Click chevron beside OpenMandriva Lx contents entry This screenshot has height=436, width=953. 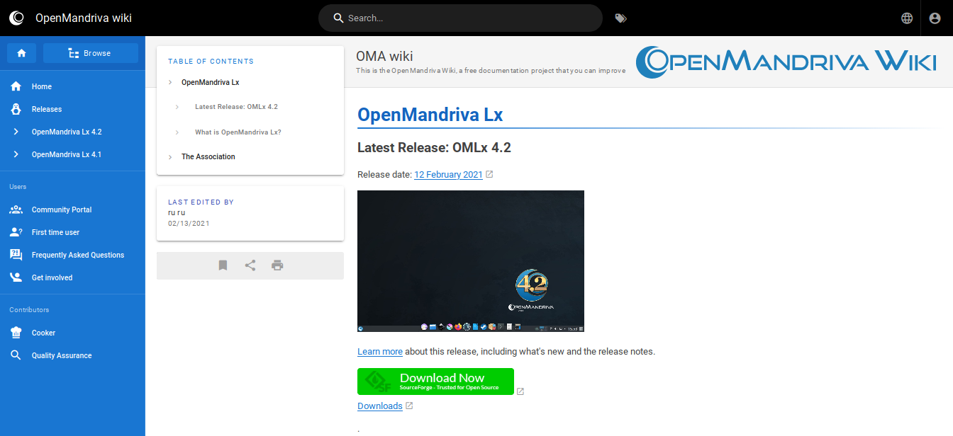(170, 83)
